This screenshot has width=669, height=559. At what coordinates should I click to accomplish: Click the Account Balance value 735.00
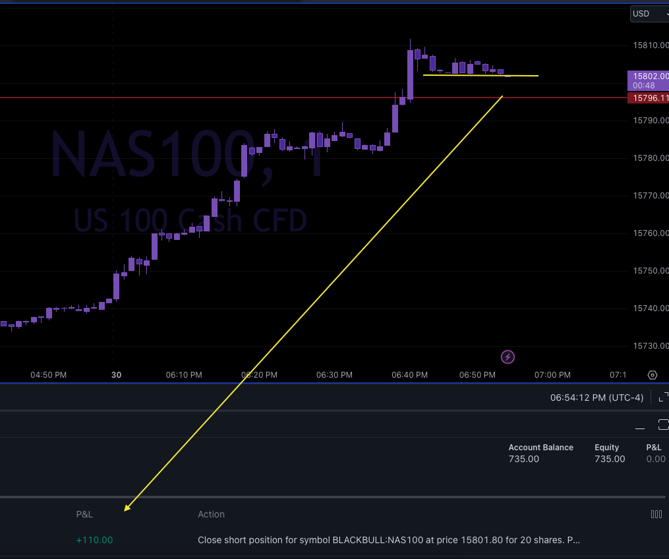coord(523,459)
